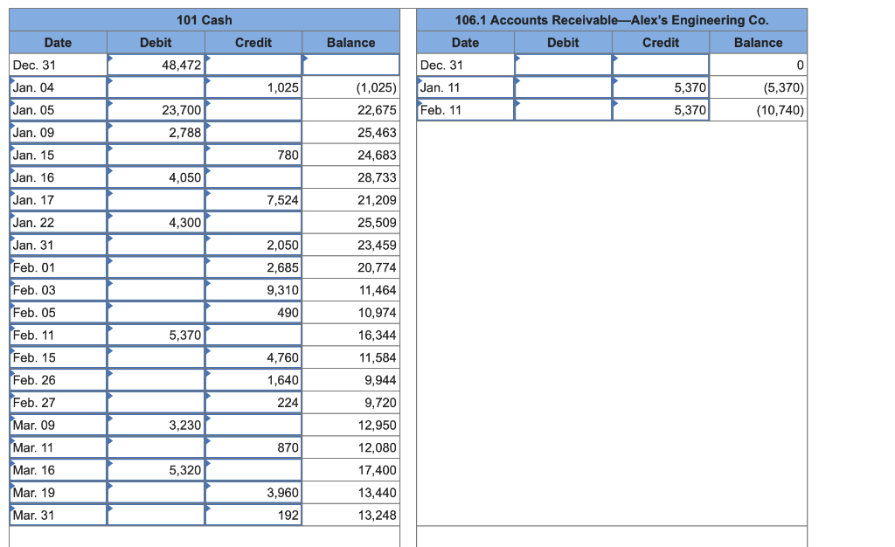Click the Jan. 17 credit cell showing 7,524
This screenshot has height=547, width=895.
click(x=253, y=200)
